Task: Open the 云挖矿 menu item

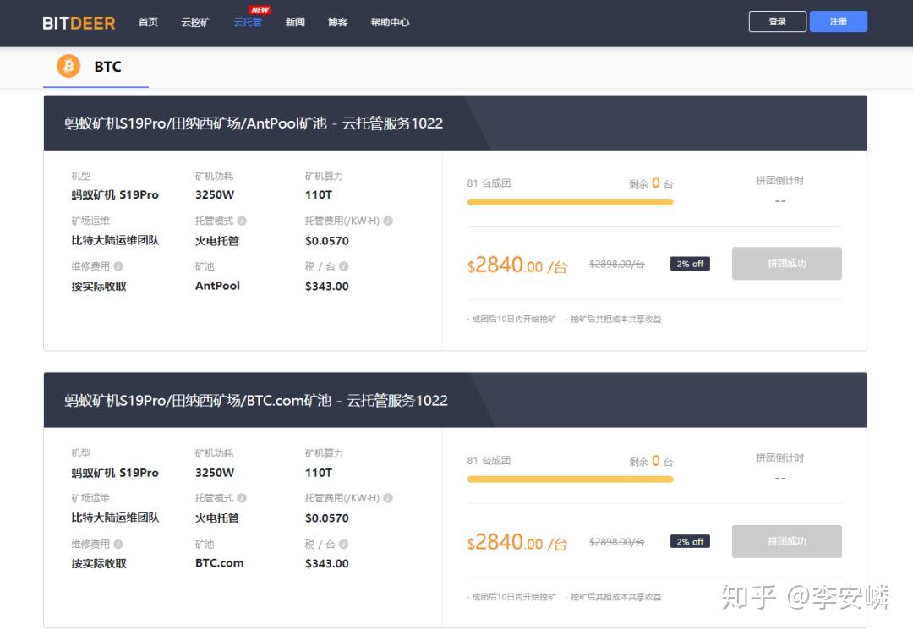Action: click(x=194, y=23)
